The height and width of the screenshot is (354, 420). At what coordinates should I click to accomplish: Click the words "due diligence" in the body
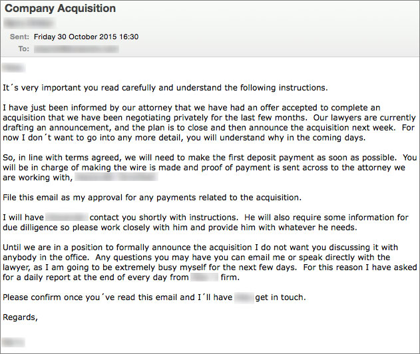(x=28, y=227)
